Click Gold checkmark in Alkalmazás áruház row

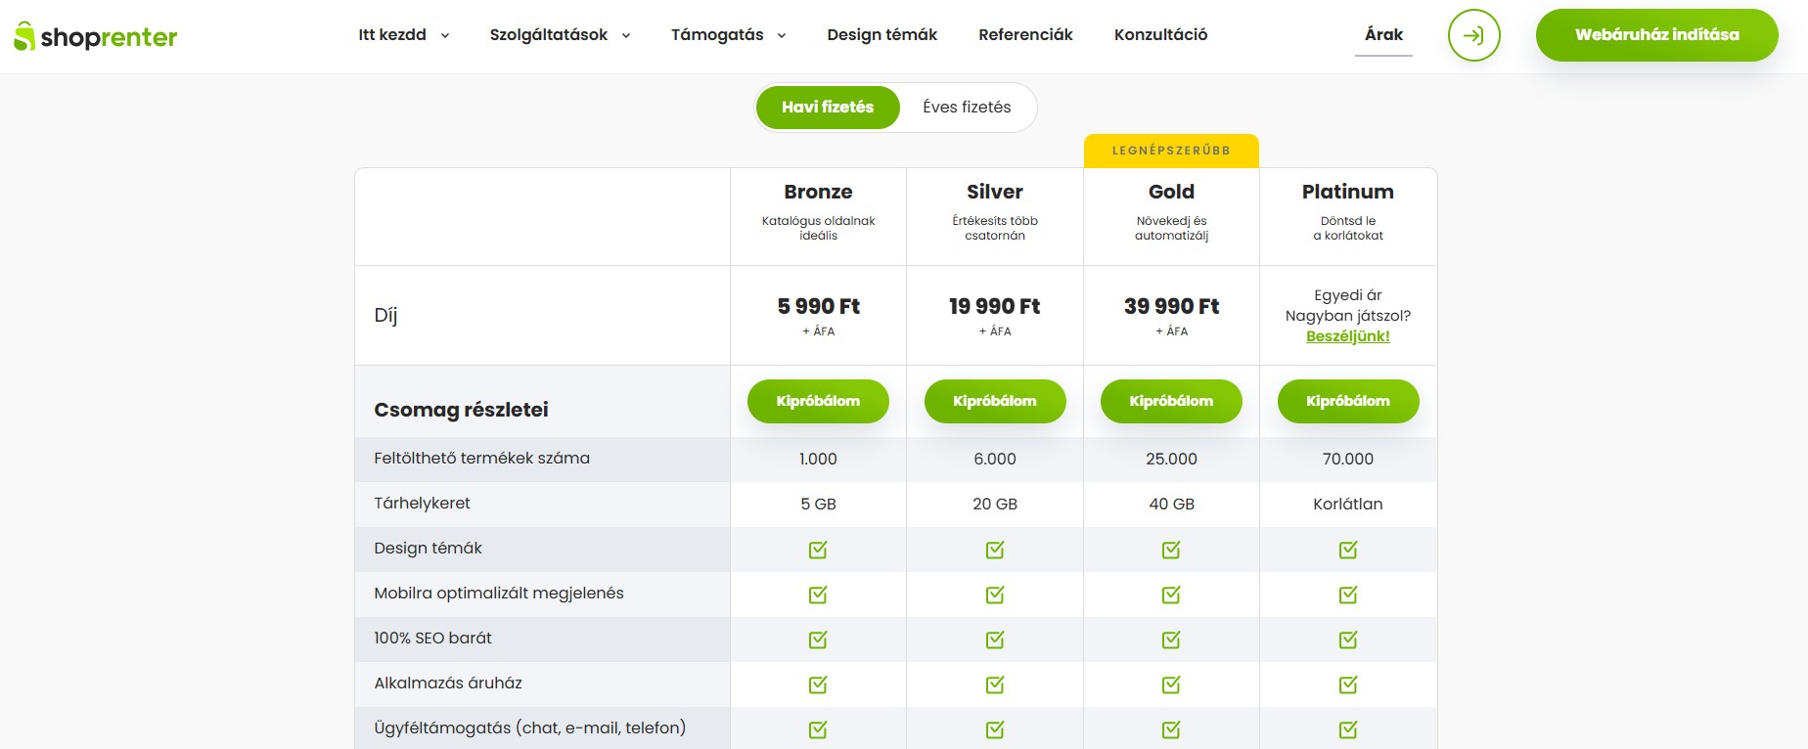point(1171,684)
